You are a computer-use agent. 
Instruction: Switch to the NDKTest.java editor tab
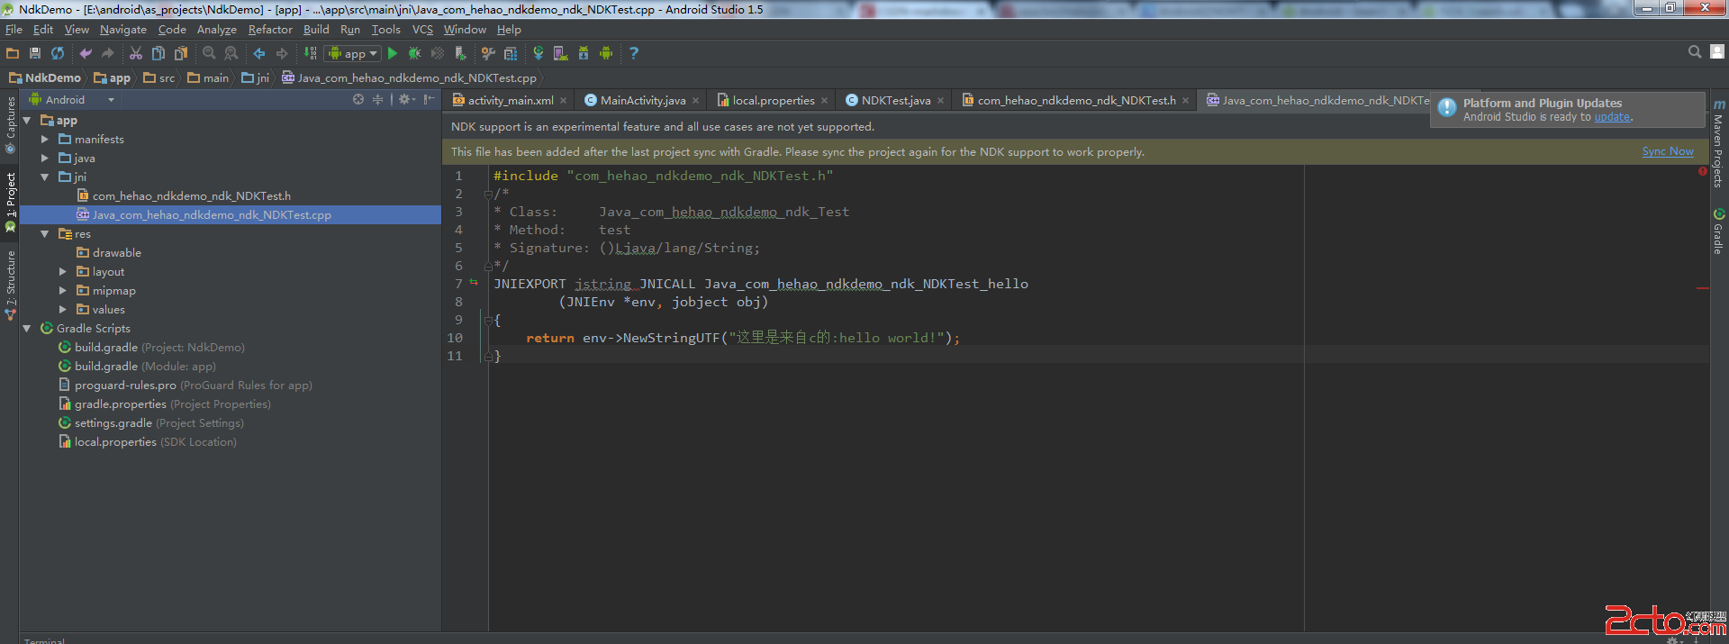(895, 101)
